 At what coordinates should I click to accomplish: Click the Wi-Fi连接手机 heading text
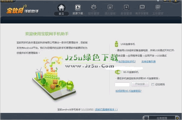tap(131, 72)
